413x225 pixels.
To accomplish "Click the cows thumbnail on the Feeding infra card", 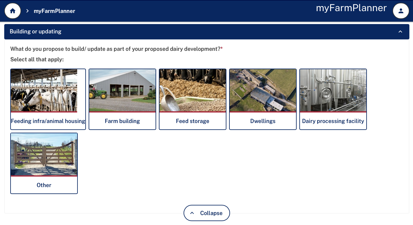I will (44, 90).
